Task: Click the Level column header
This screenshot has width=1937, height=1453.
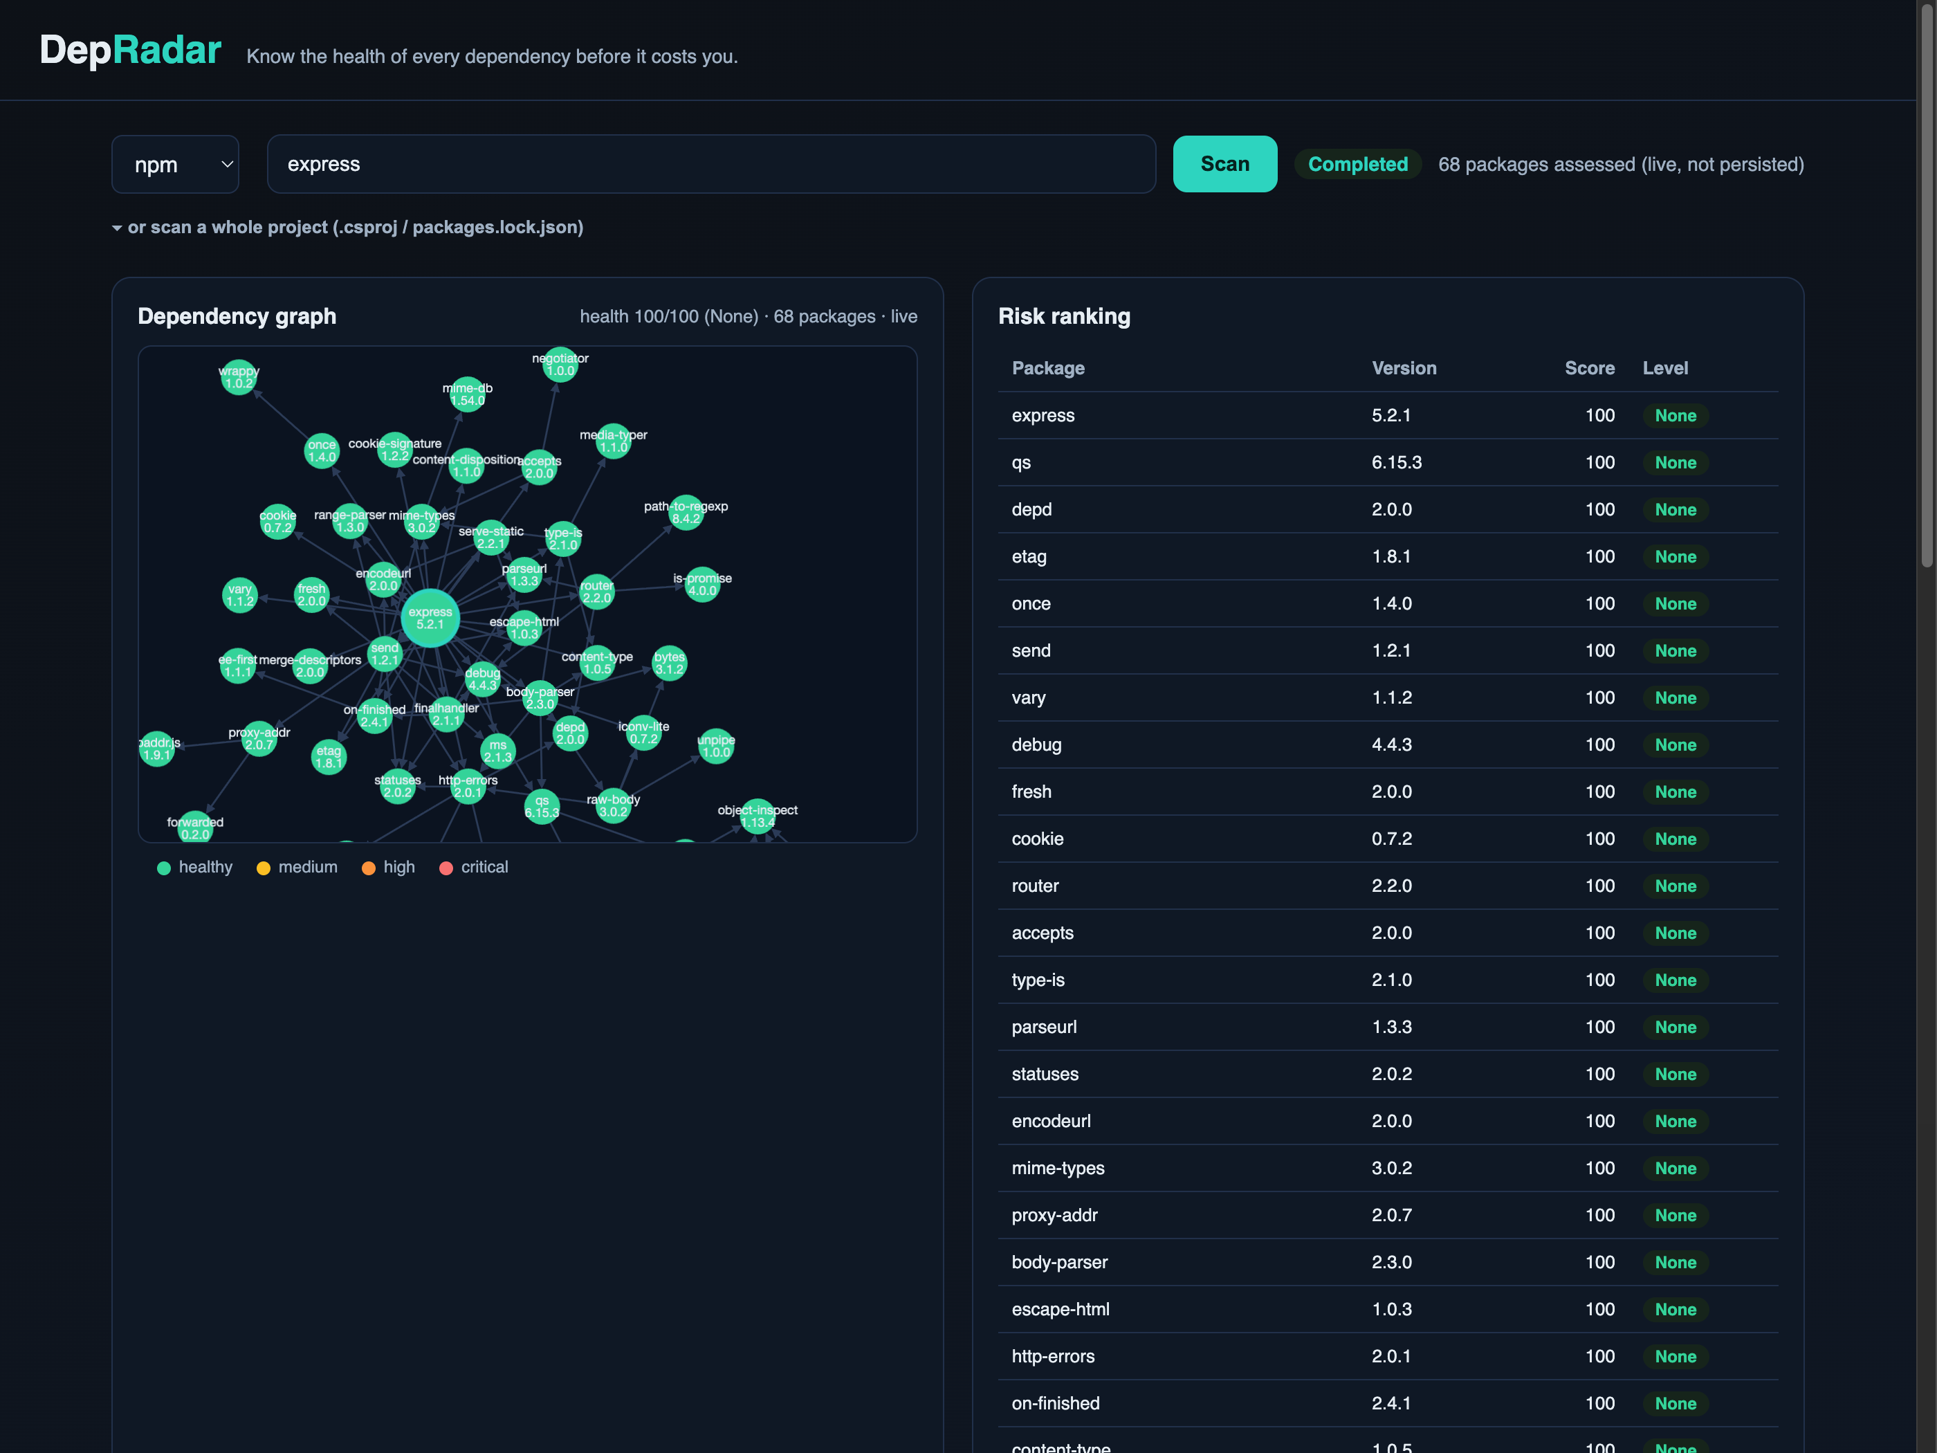Action: [1664, 368]
